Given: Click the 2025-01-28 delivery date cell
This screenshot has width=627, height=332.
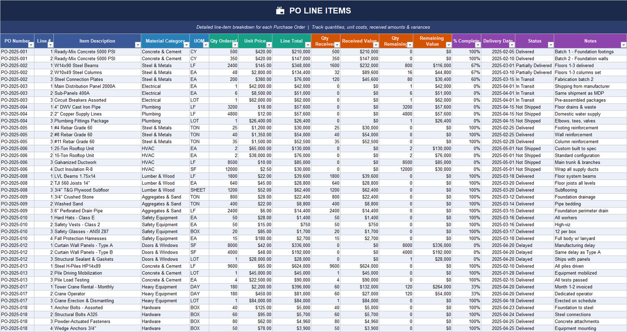Looking at the screenshot, I should coord(498,273).
